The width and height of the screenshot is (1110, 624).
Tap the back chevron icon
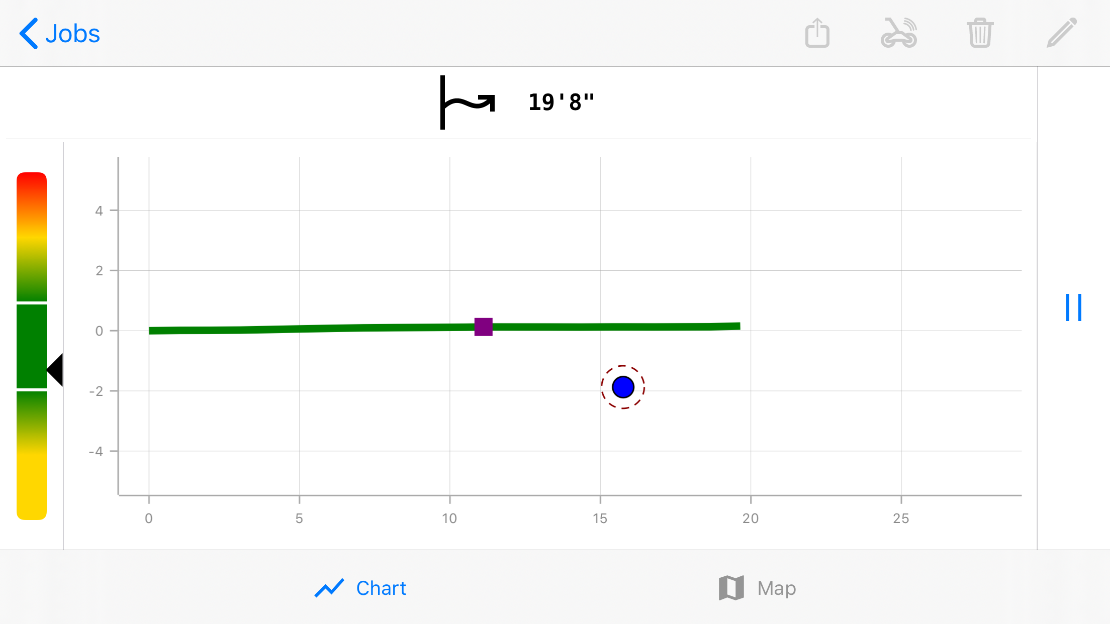pos(29,34)
